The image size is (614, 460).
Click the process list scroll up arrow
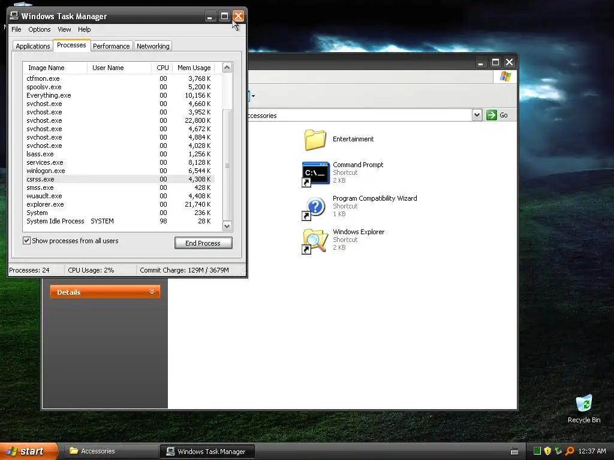pyautogui.click(x=227, y=67)
